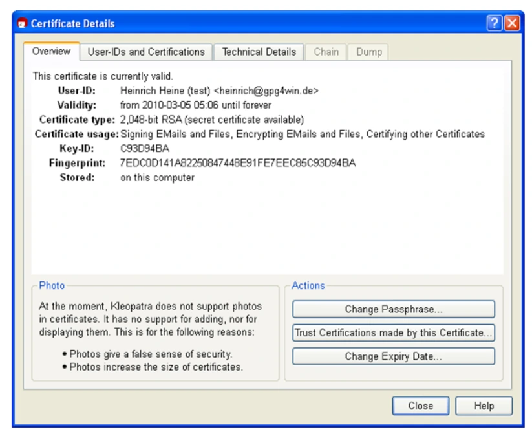Click the Close button

point(421,406)
